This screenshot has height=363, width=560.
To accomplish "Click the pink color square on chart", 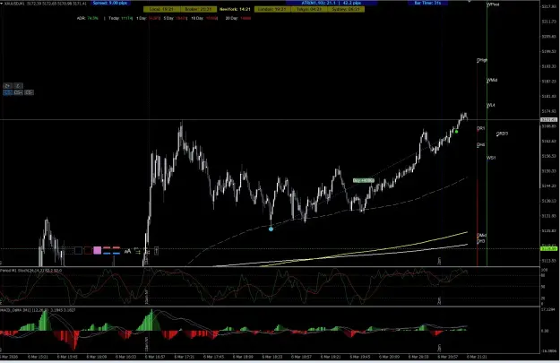I will point(97,250).
